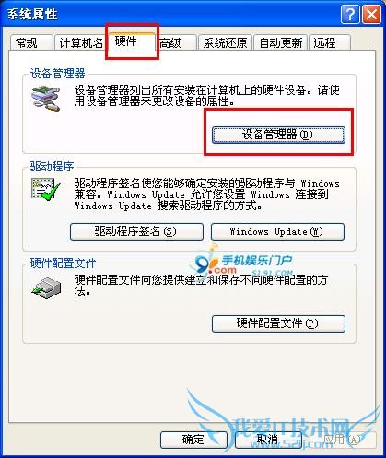
Task: Click the Windows Update(W) button
Action: [x=277, y=231]
